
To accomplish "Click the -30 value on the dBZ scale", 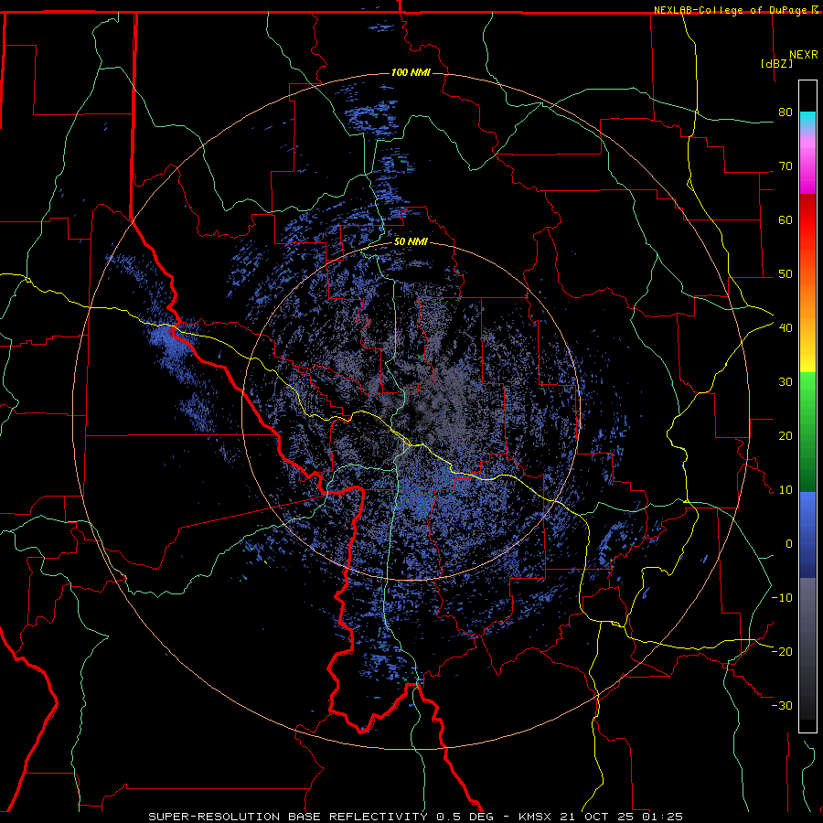I will (782, 705).
